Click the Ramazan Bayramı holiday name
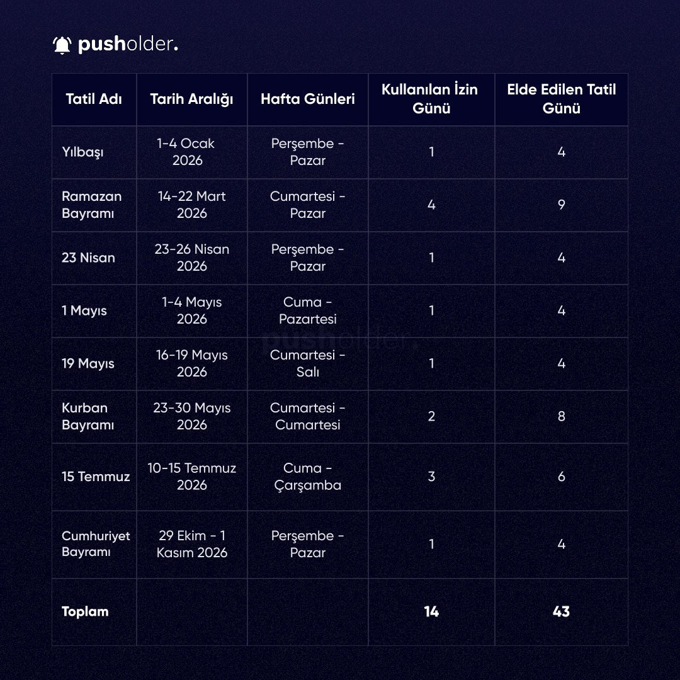 coord(91,205)
